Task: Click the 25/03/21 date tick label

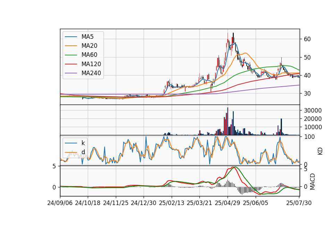Action: click(199, 203)
